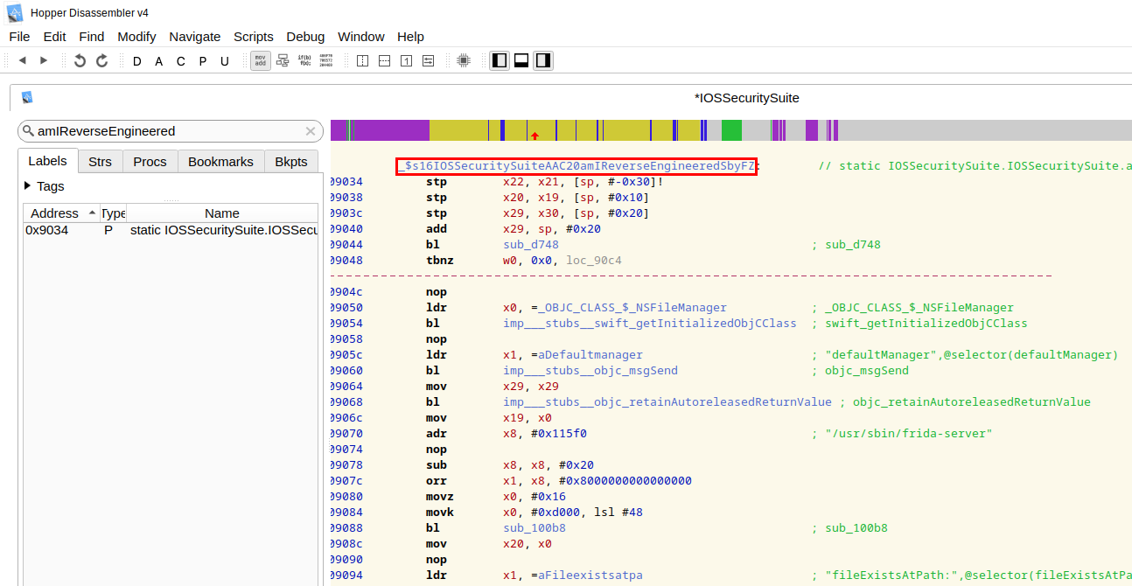Mark as ASCII with A button
Image resolution: width=1132 pixels, height=586 pixels.
click(159, 61)
